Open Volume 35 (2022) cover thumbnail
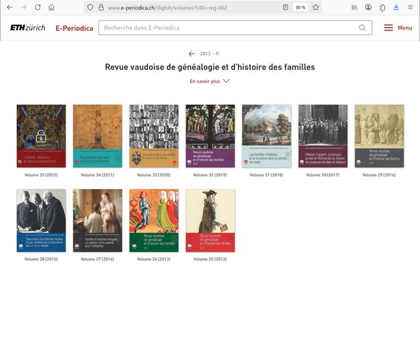The image size is (420, 351). pyautogui.click(x=41, y=136)
